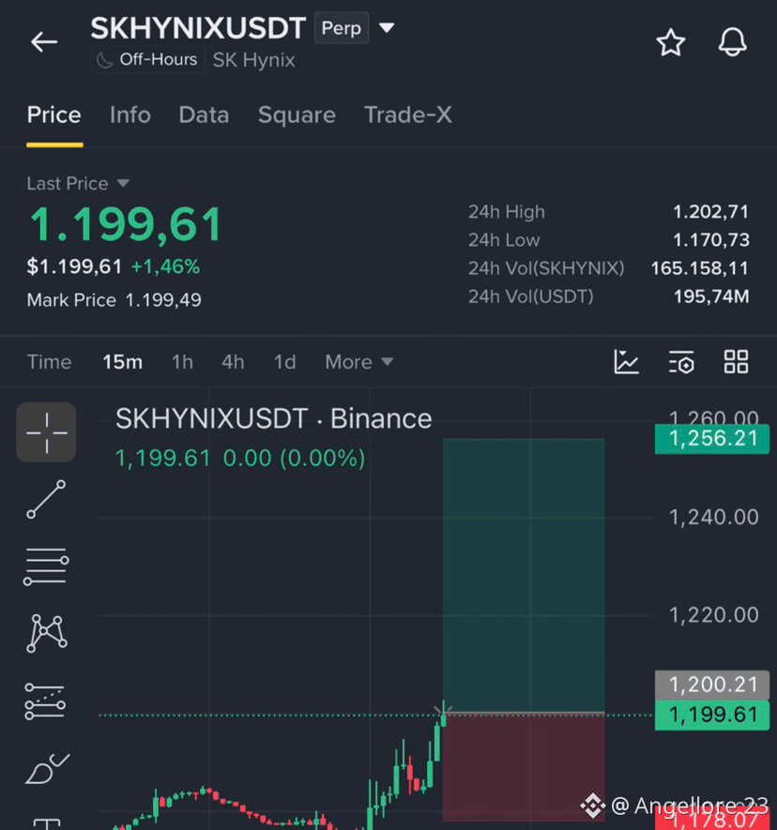
Task: Switch to the Trade-X tab
Action: point(408,114)
